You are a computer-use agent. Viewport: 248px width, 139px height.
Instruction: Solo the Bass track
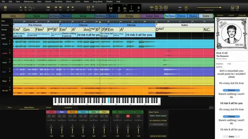(10, 69)
